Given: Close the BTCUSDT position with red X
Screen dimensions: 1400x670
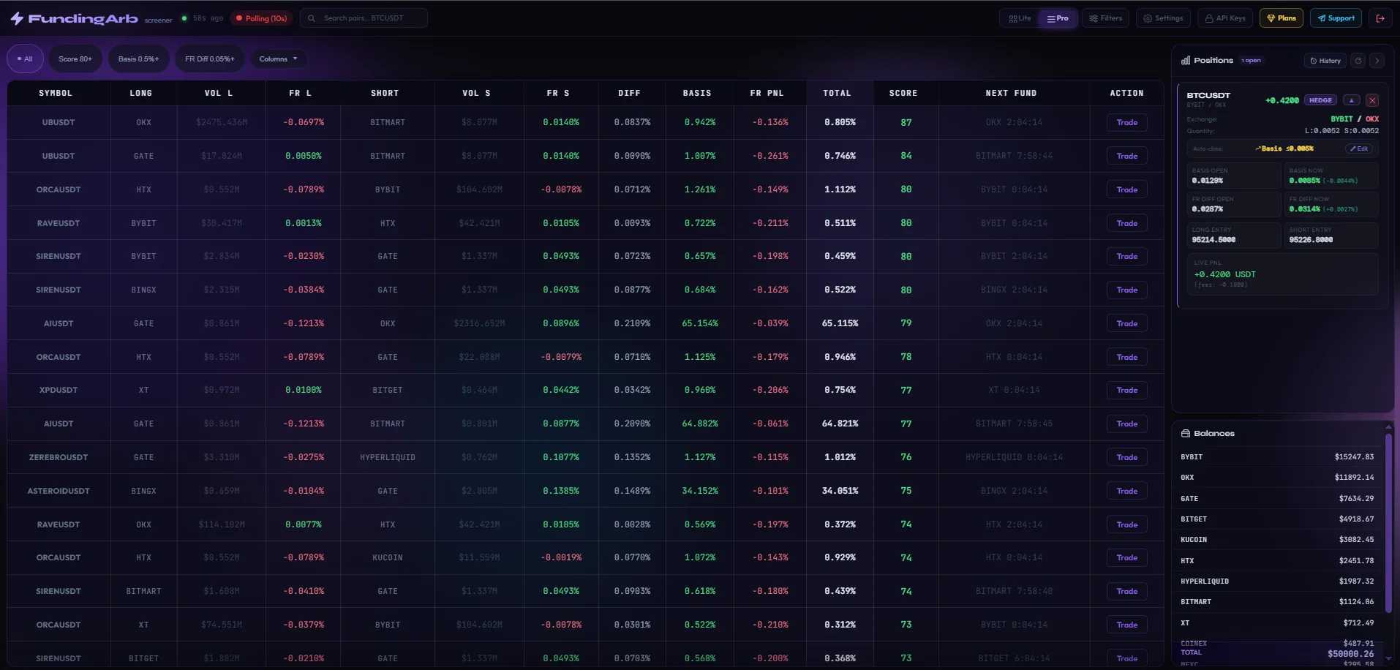Looking at the screenshot, I should click(x=1372, y=100).
